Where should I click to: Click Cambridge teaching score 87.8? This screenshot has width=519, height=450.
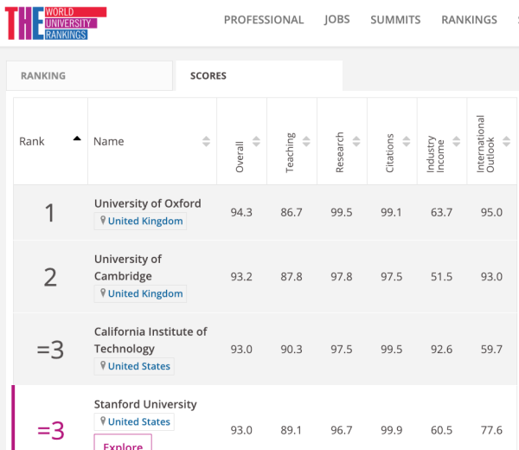(292, 276)
